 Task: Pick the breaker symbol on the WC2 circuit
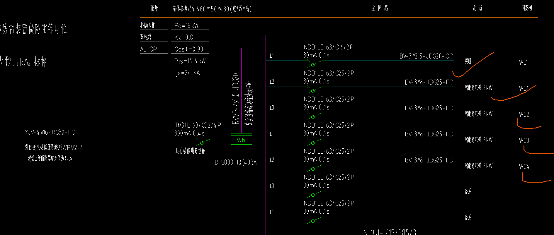coord(314,115)
